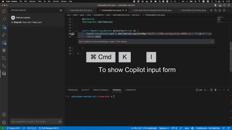Image resolution: width=232 pixels, height=130 pixels.
Task: Click the Wi-Fi icon in menu bar
Action: pos(199,1)
